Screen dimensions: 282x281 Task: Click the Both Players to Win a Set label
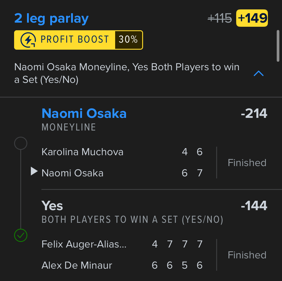(132, 220)
